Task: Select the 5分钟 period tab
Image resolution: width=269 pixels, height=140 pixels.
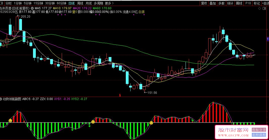Action: (x=27, y=3)
